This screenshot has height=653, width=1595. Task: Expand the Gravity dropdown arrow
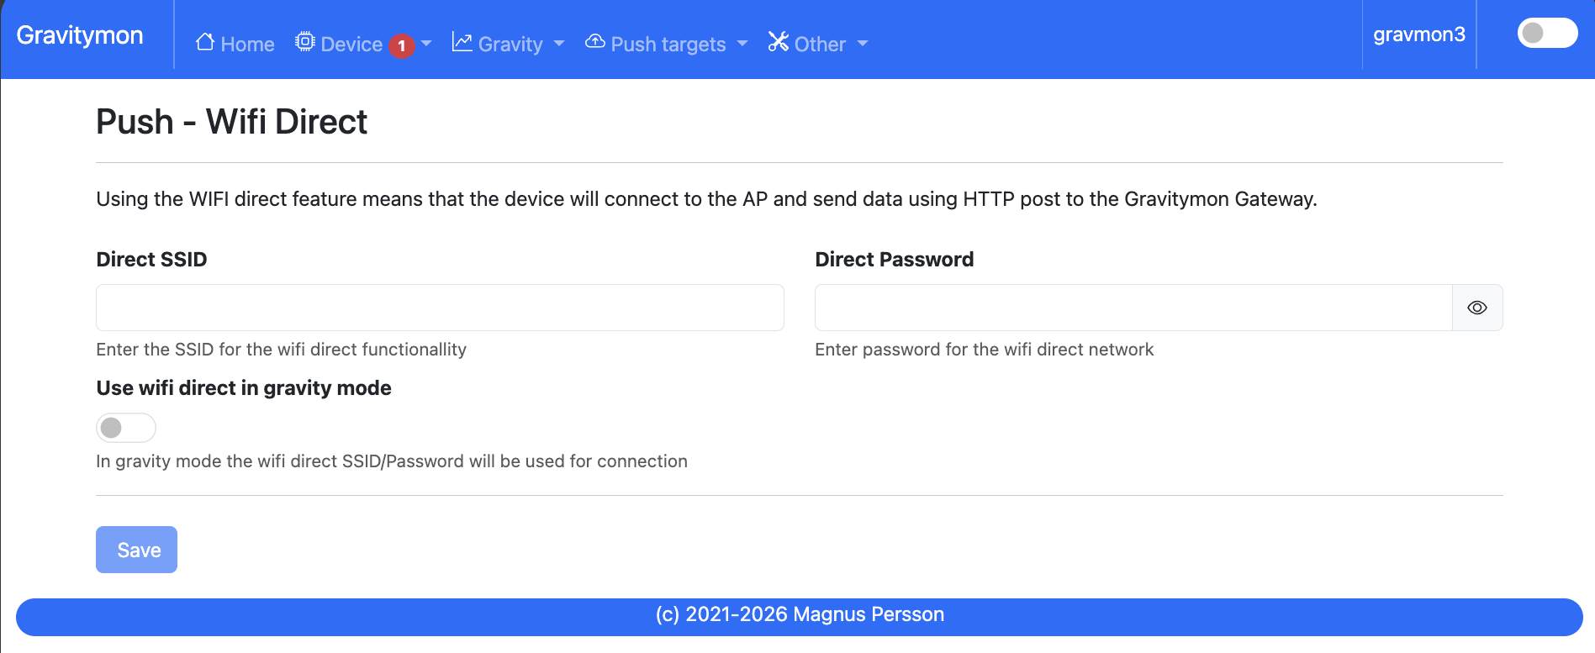[559, 44]
